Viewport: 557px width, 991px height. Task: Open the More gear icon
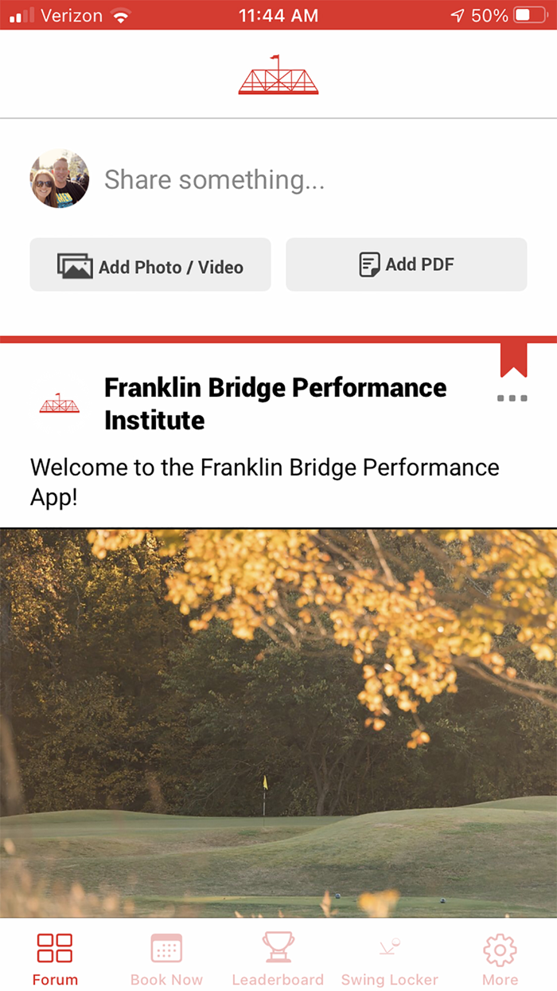click(500, 948)
